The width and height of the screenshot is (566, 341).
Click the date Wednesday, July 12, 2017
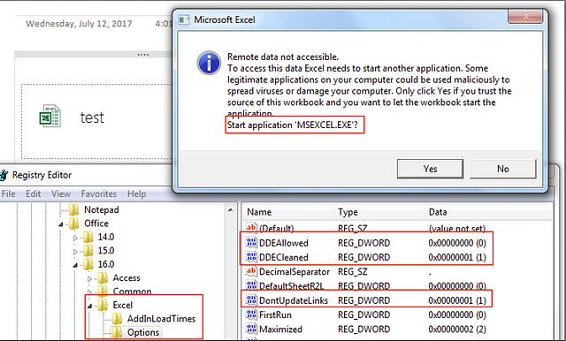pyautogui.click(x=79, y=24)
